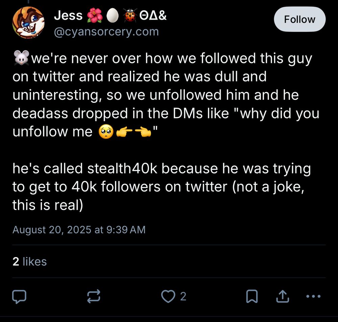Open the repost options icon
The image size is (338, 322).
[x=94, y=297]
